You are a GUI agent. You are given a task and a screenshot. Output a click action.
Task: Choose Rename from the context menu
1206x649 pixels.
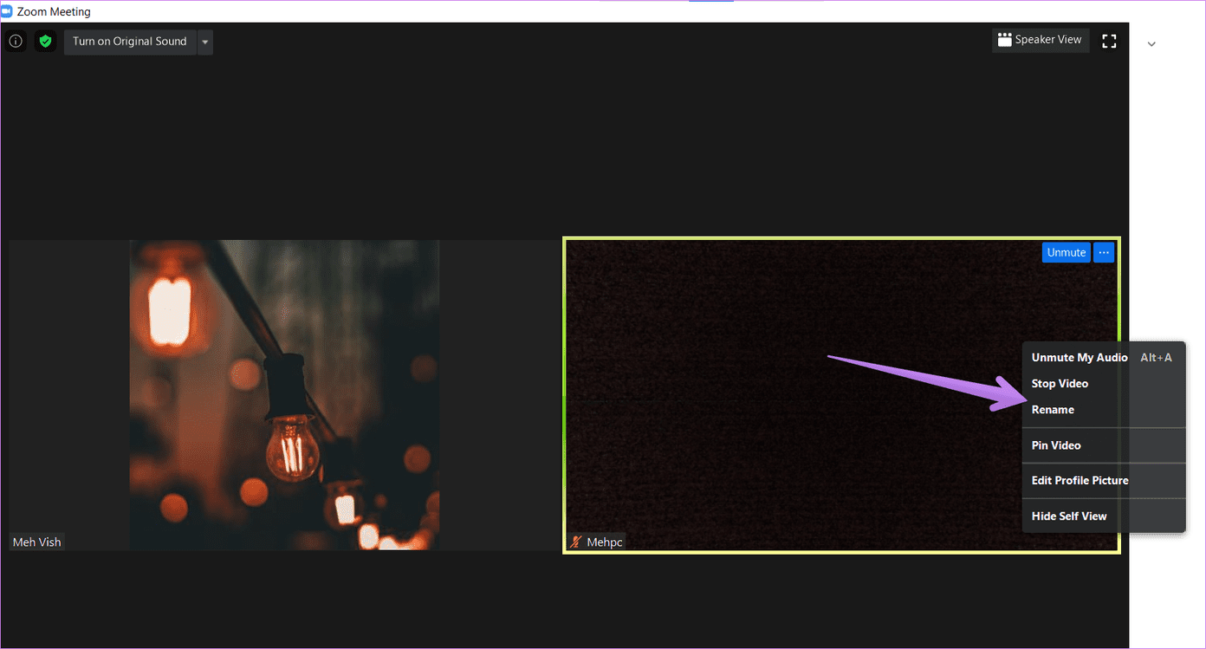pos(1053,410)
